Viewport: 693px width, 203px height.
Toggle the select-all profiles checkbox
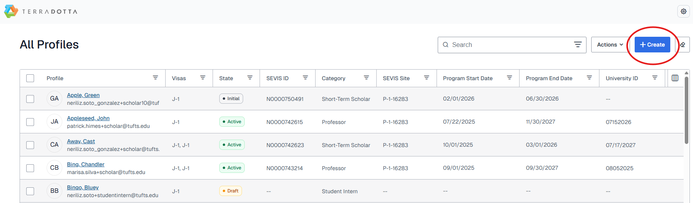point(30,78)
